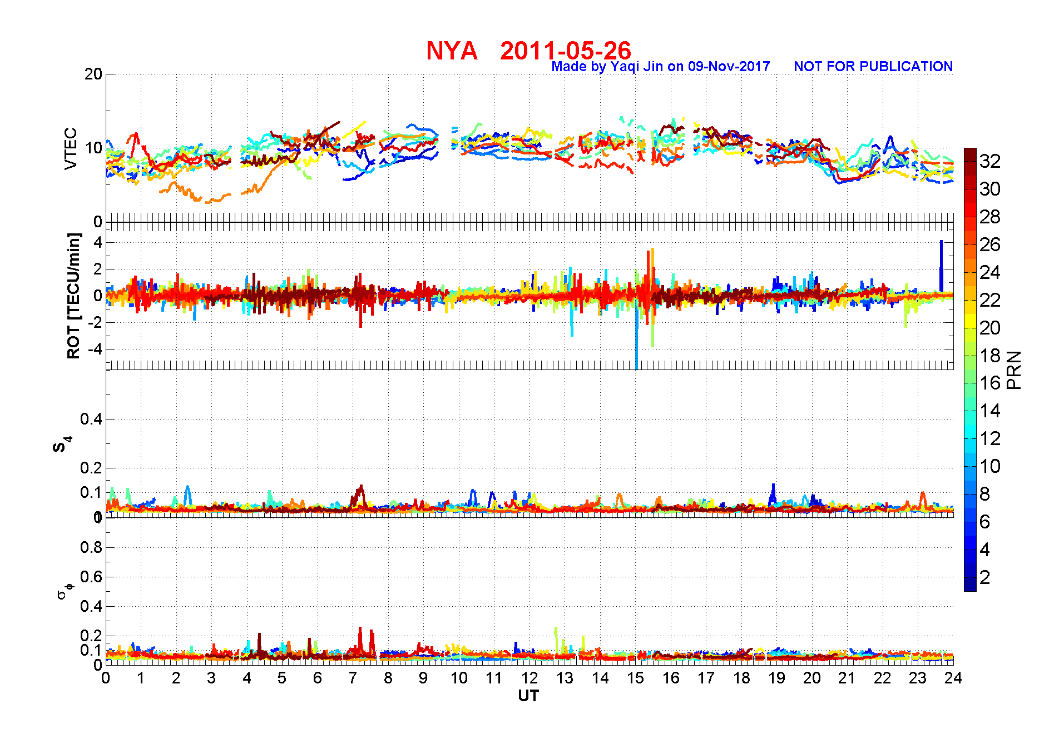1059x739 pixels.
Task: Click the green PRN colorbar band beside 16
Action: coord(970,383)
